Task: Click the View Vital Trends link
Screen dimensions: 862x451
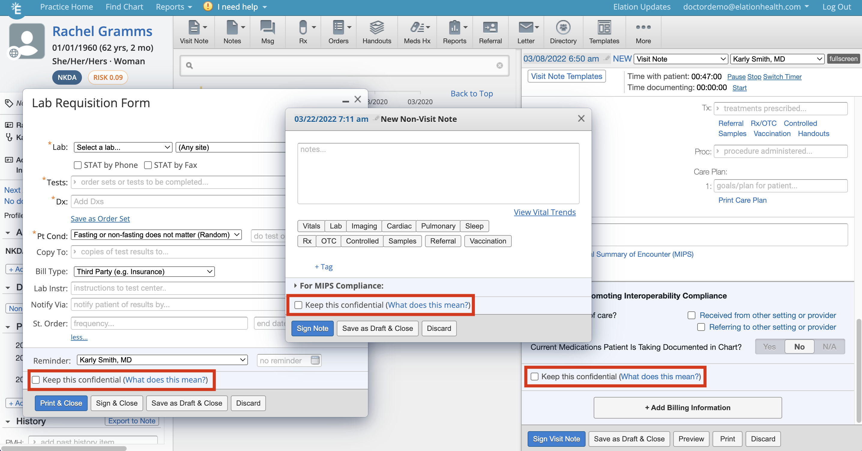Action: pos(544,212)
